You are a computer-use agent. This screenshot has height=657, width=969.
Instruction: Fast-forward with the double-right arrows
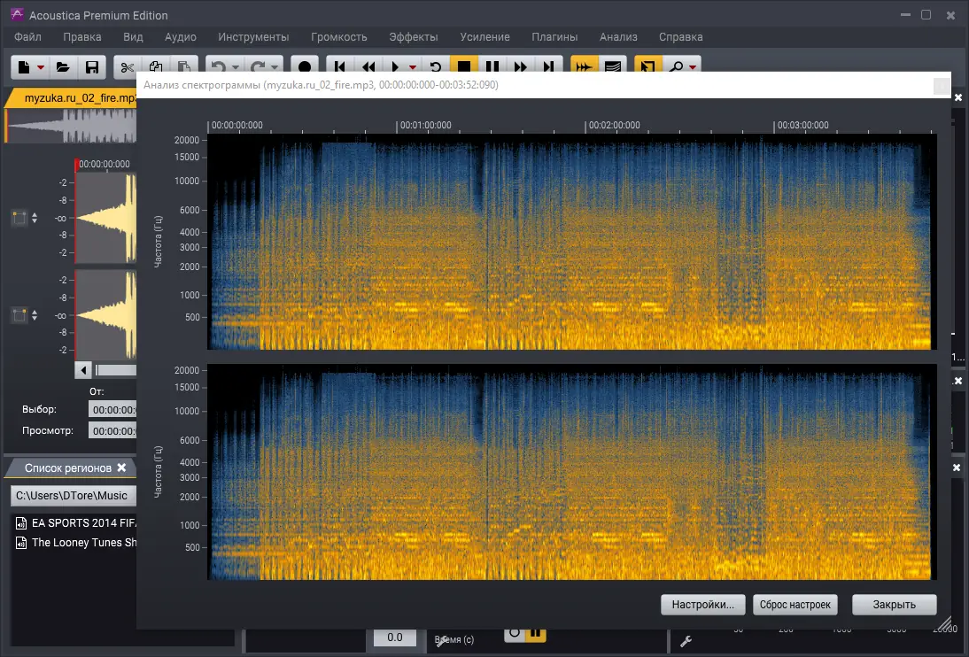click(x=520, y=66)
